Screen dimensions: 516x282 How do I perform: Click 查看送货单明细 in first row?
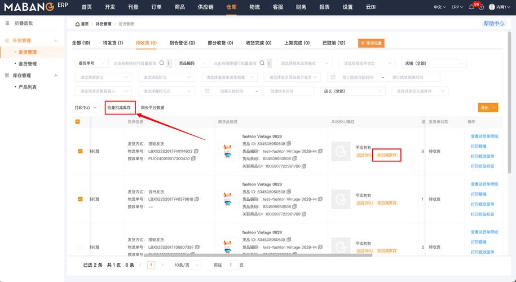pos(484,136)
